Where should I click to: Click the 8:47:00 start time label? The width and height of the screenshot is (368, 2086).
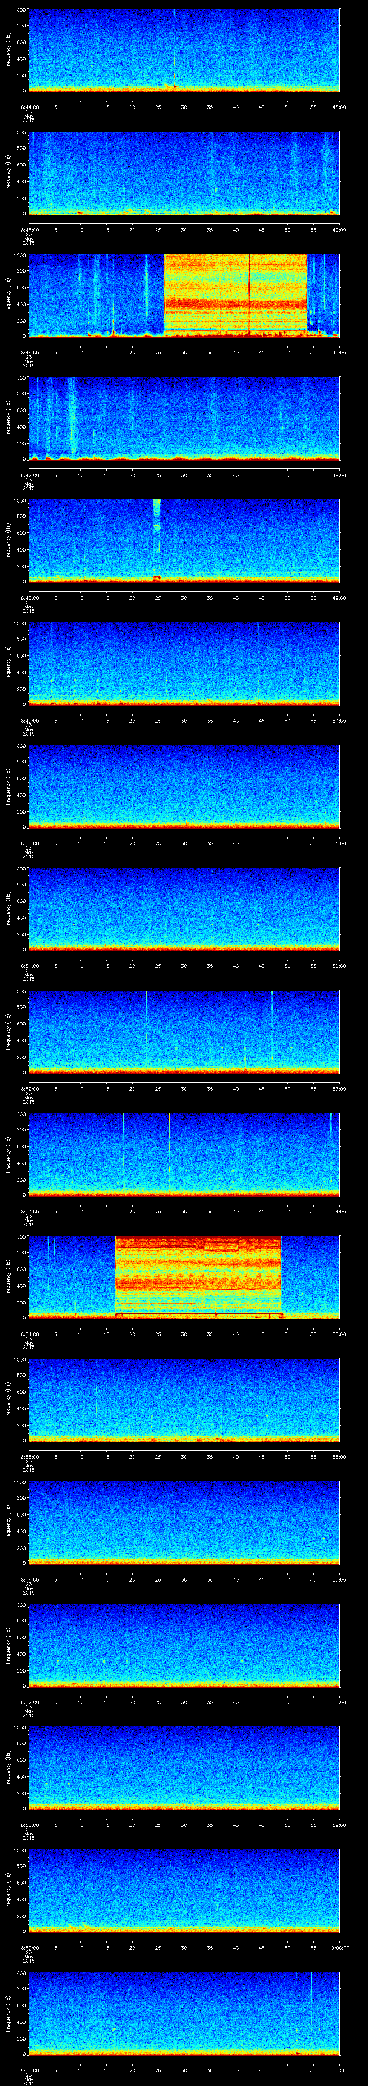(x=29, y=476)
